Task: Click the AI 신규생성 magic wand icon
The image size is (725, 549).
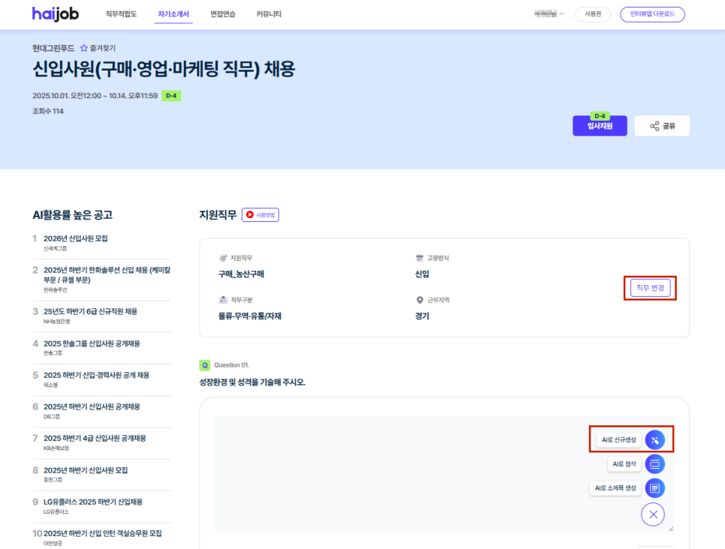Action: click(x=654, y=440)
